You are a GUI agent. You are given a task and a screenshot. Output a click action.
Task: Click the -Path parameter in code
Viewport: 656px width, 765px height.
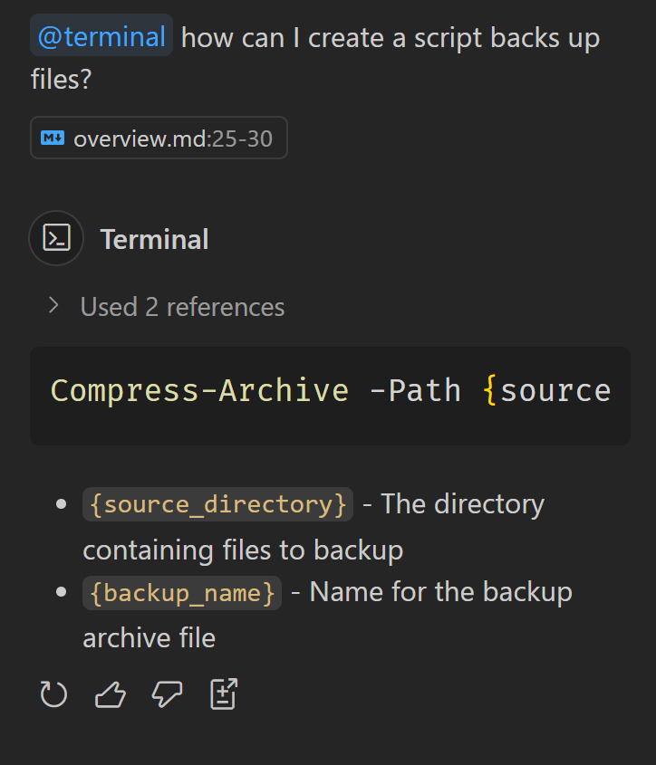point(416,390)
